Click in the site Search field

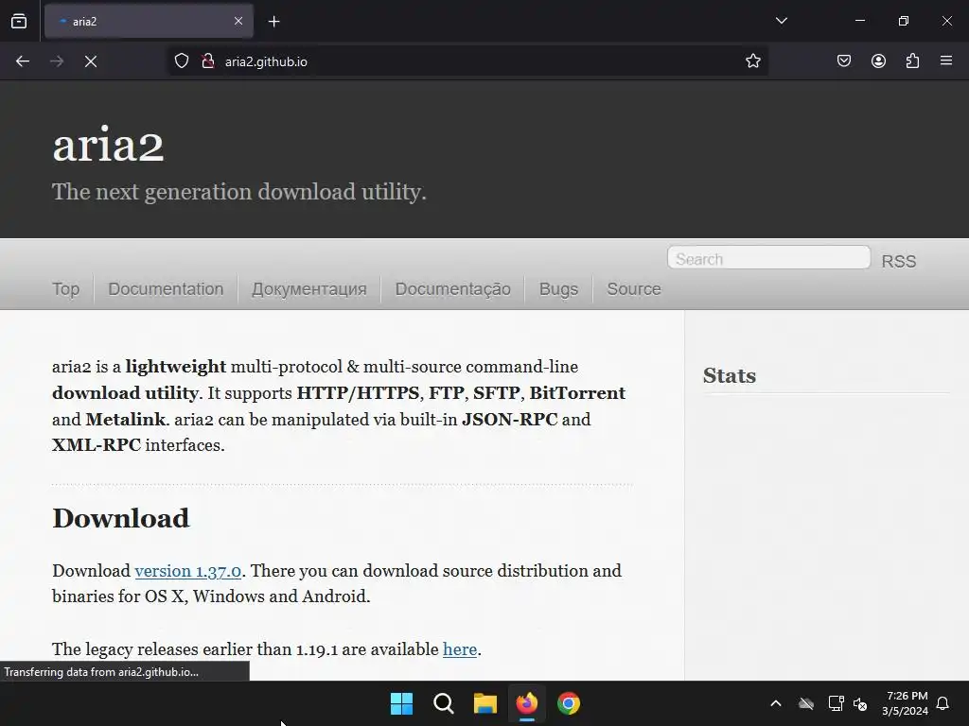(x=768, y=257)
